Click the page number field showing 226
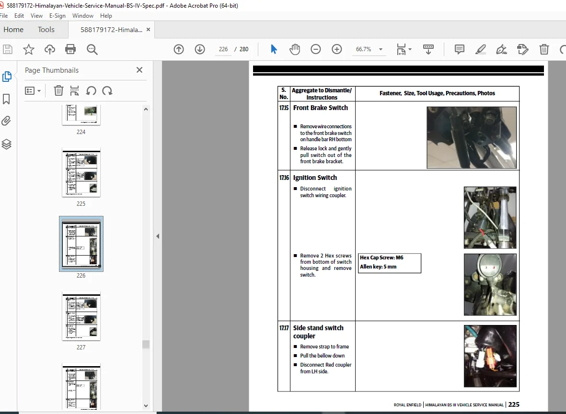This screenshot has height=414, width=566. (x=223, y=49)
